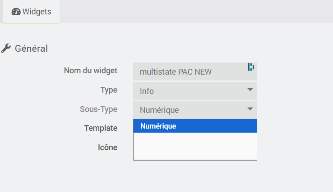Click the empty gray tab bar area
The image size is (333, 192).
pos(194,12)
